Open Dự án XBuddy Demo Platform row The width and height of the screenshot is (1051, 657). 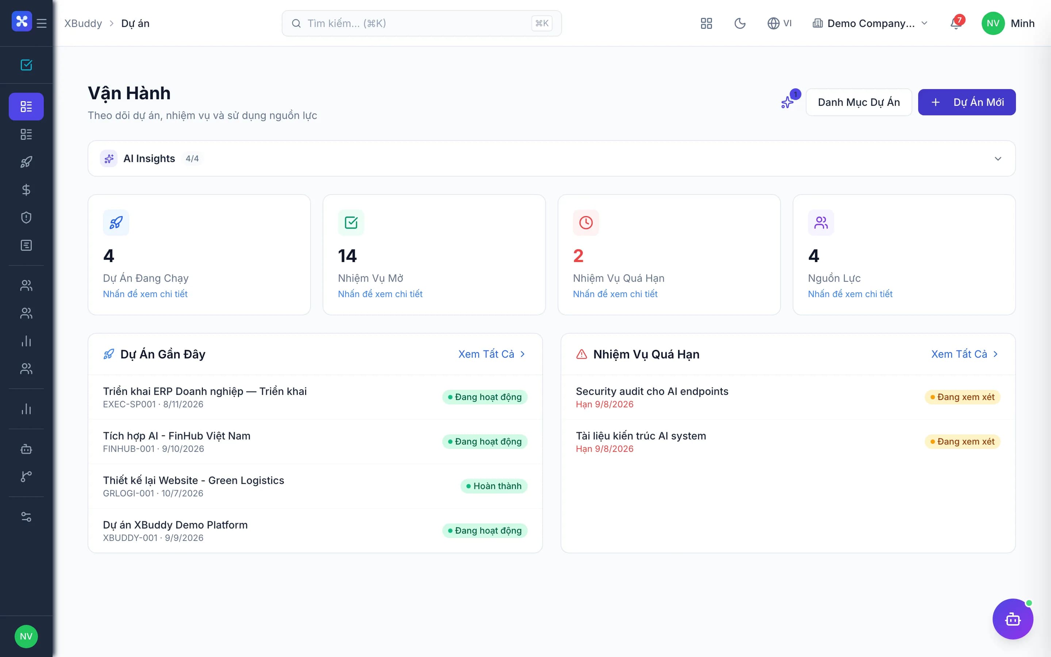point(315,531)
